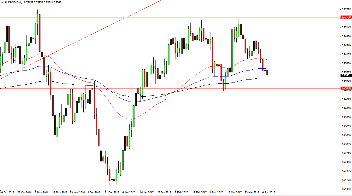Select the most recent red candlestick
This screenshot has width=352, height=196.
(266, 72)
